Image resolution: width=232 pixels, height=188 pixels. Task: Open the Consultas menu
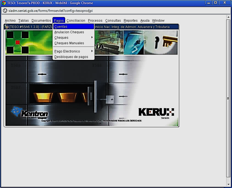113,20
